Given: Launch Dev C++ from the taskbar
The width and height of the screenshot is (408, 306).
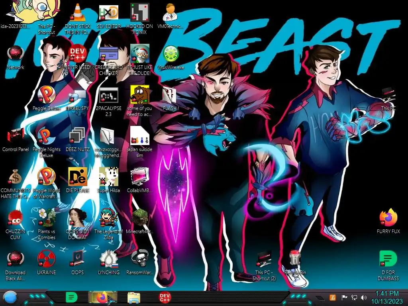Looking at the screenshot, I should [165, 297].
